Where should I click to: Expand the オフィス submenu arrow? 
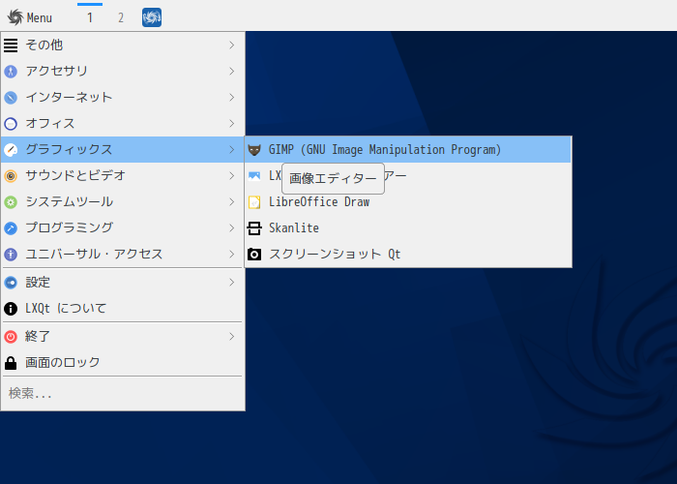click(x=232, y=124)
